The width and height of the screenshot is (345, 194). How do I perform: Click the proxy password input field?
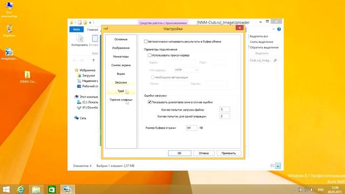pyautogui.click(x=217, y=84)
